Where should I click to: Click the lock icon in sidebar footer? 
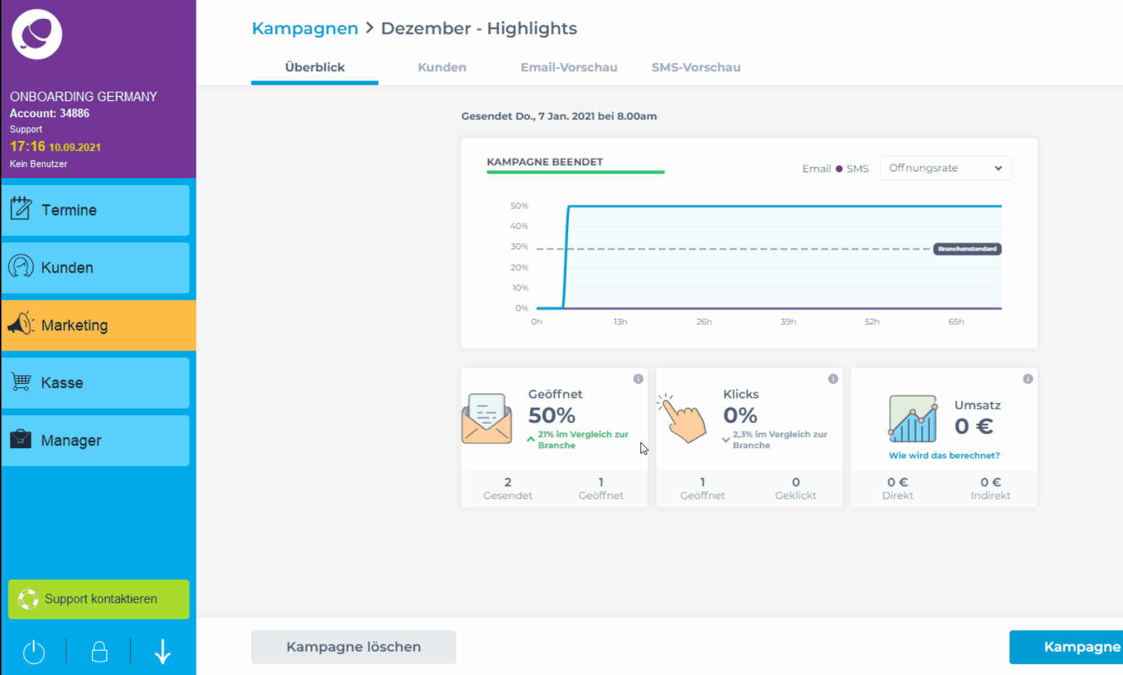click(100, 652)
